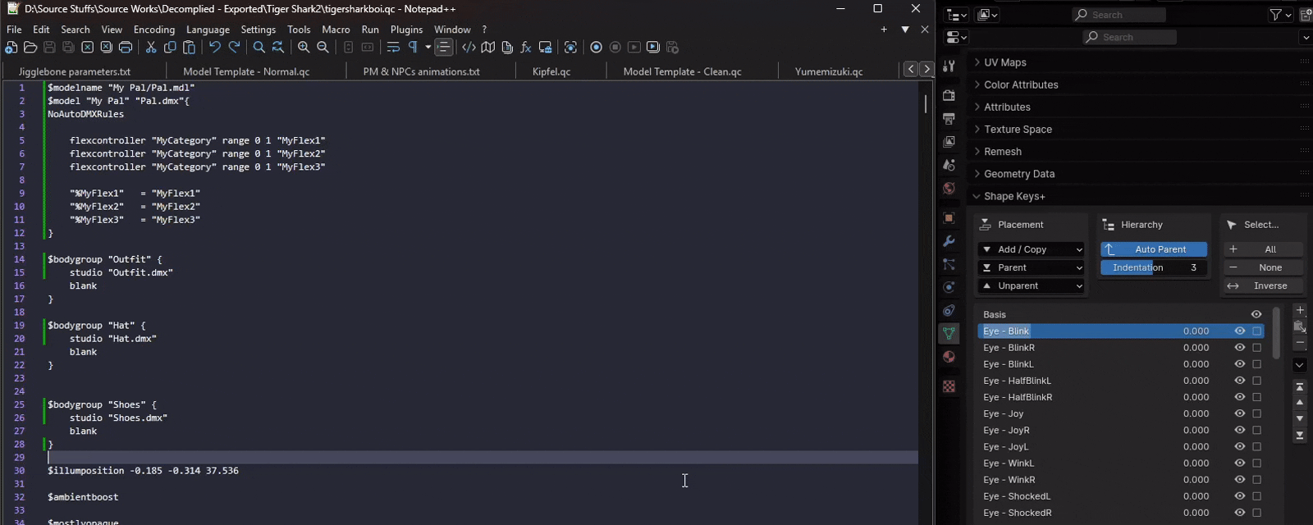Open Blender World properties globe icon

click(949, 189)
